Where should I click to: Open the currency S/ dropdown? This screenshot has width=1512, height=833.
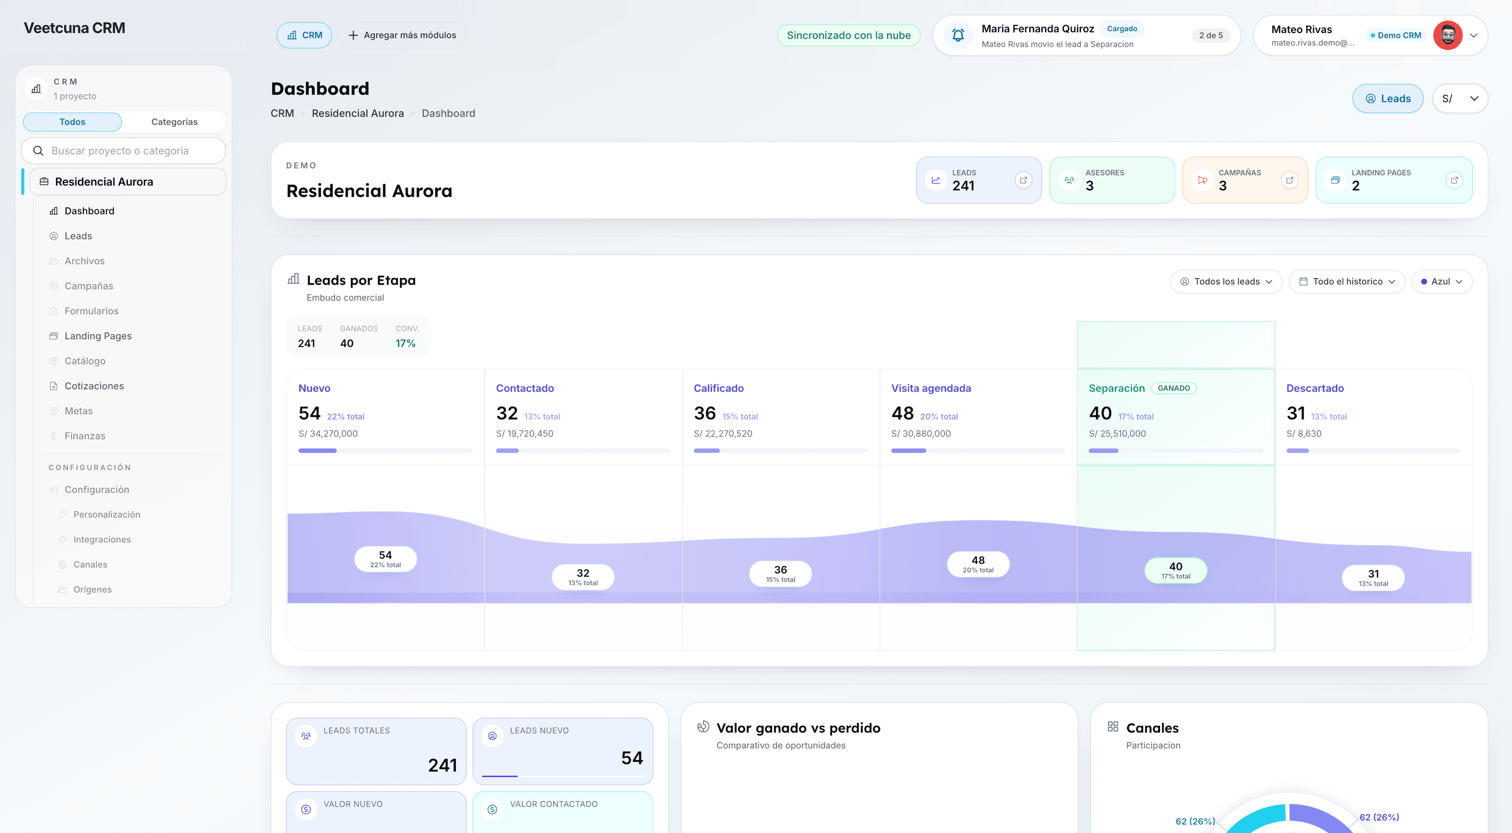pyautogui.click(x=1460, y=99)
